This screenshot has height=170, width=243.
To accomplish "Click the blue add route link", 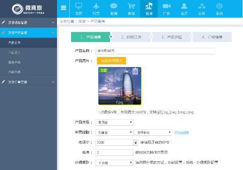I will [181, 133].
